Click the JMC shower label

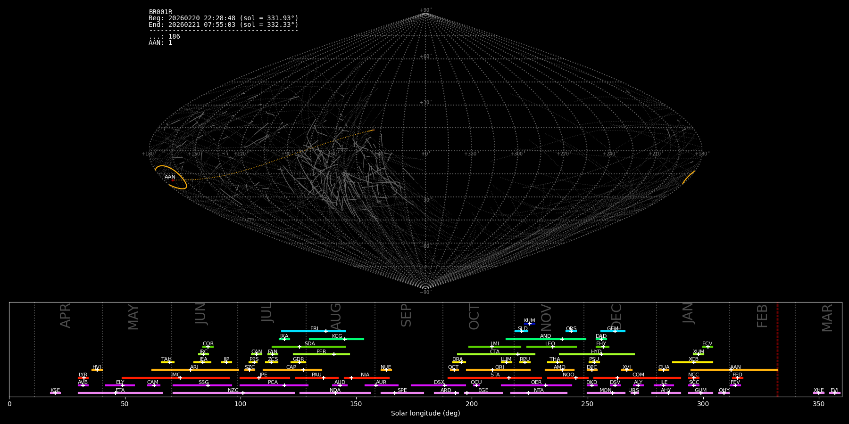175,375
